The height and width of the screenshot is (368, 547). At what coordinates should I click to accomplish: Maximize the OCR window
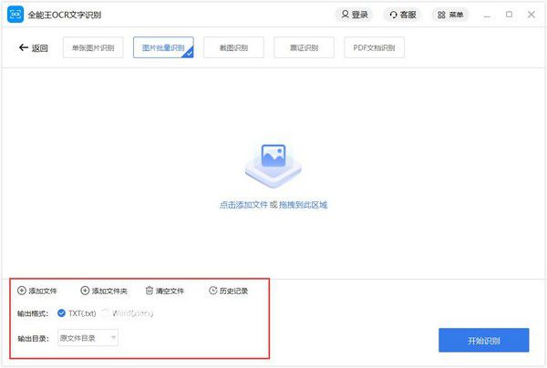[509, 15]
